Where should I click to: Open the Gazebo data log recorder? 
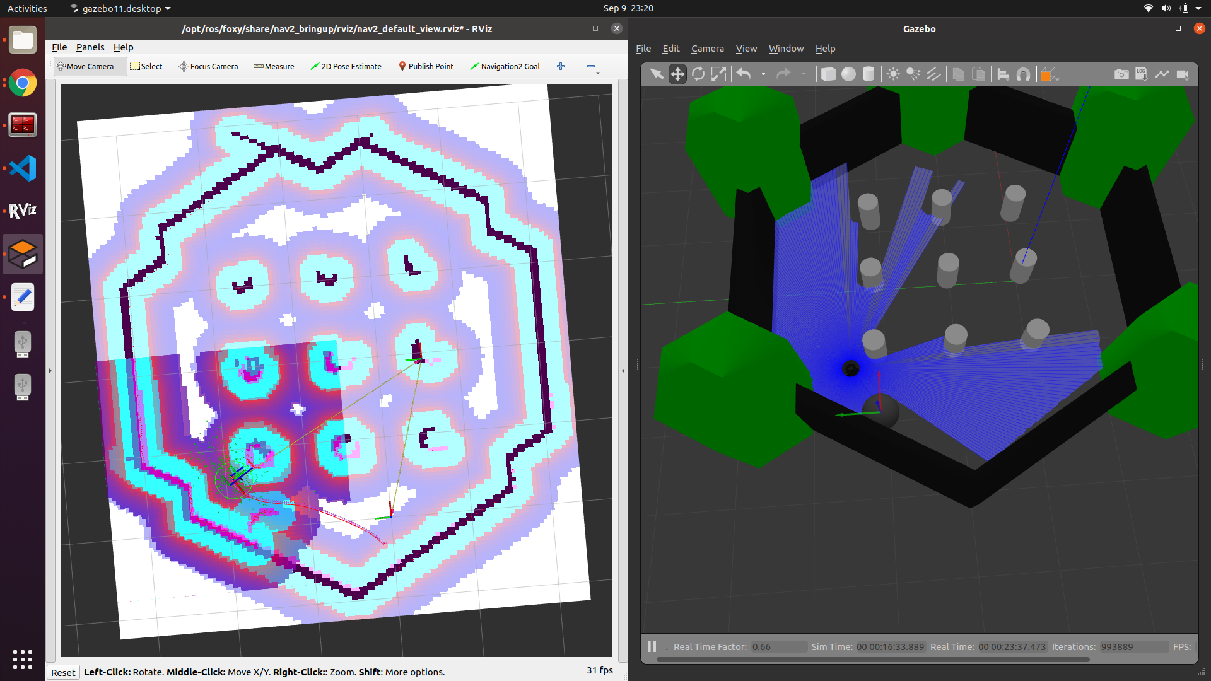[x=1142, y=74]
